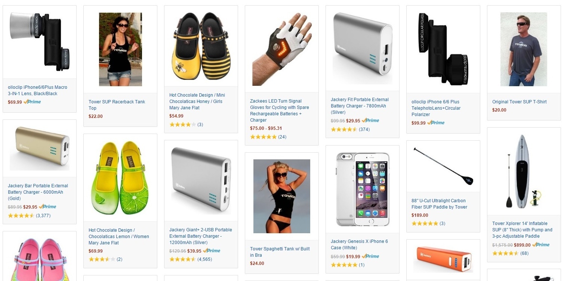Open Tower Spaghetti Tank w/ Built in Bra link
The height and width of the screenshot is (281, 564).
[280, 252]
